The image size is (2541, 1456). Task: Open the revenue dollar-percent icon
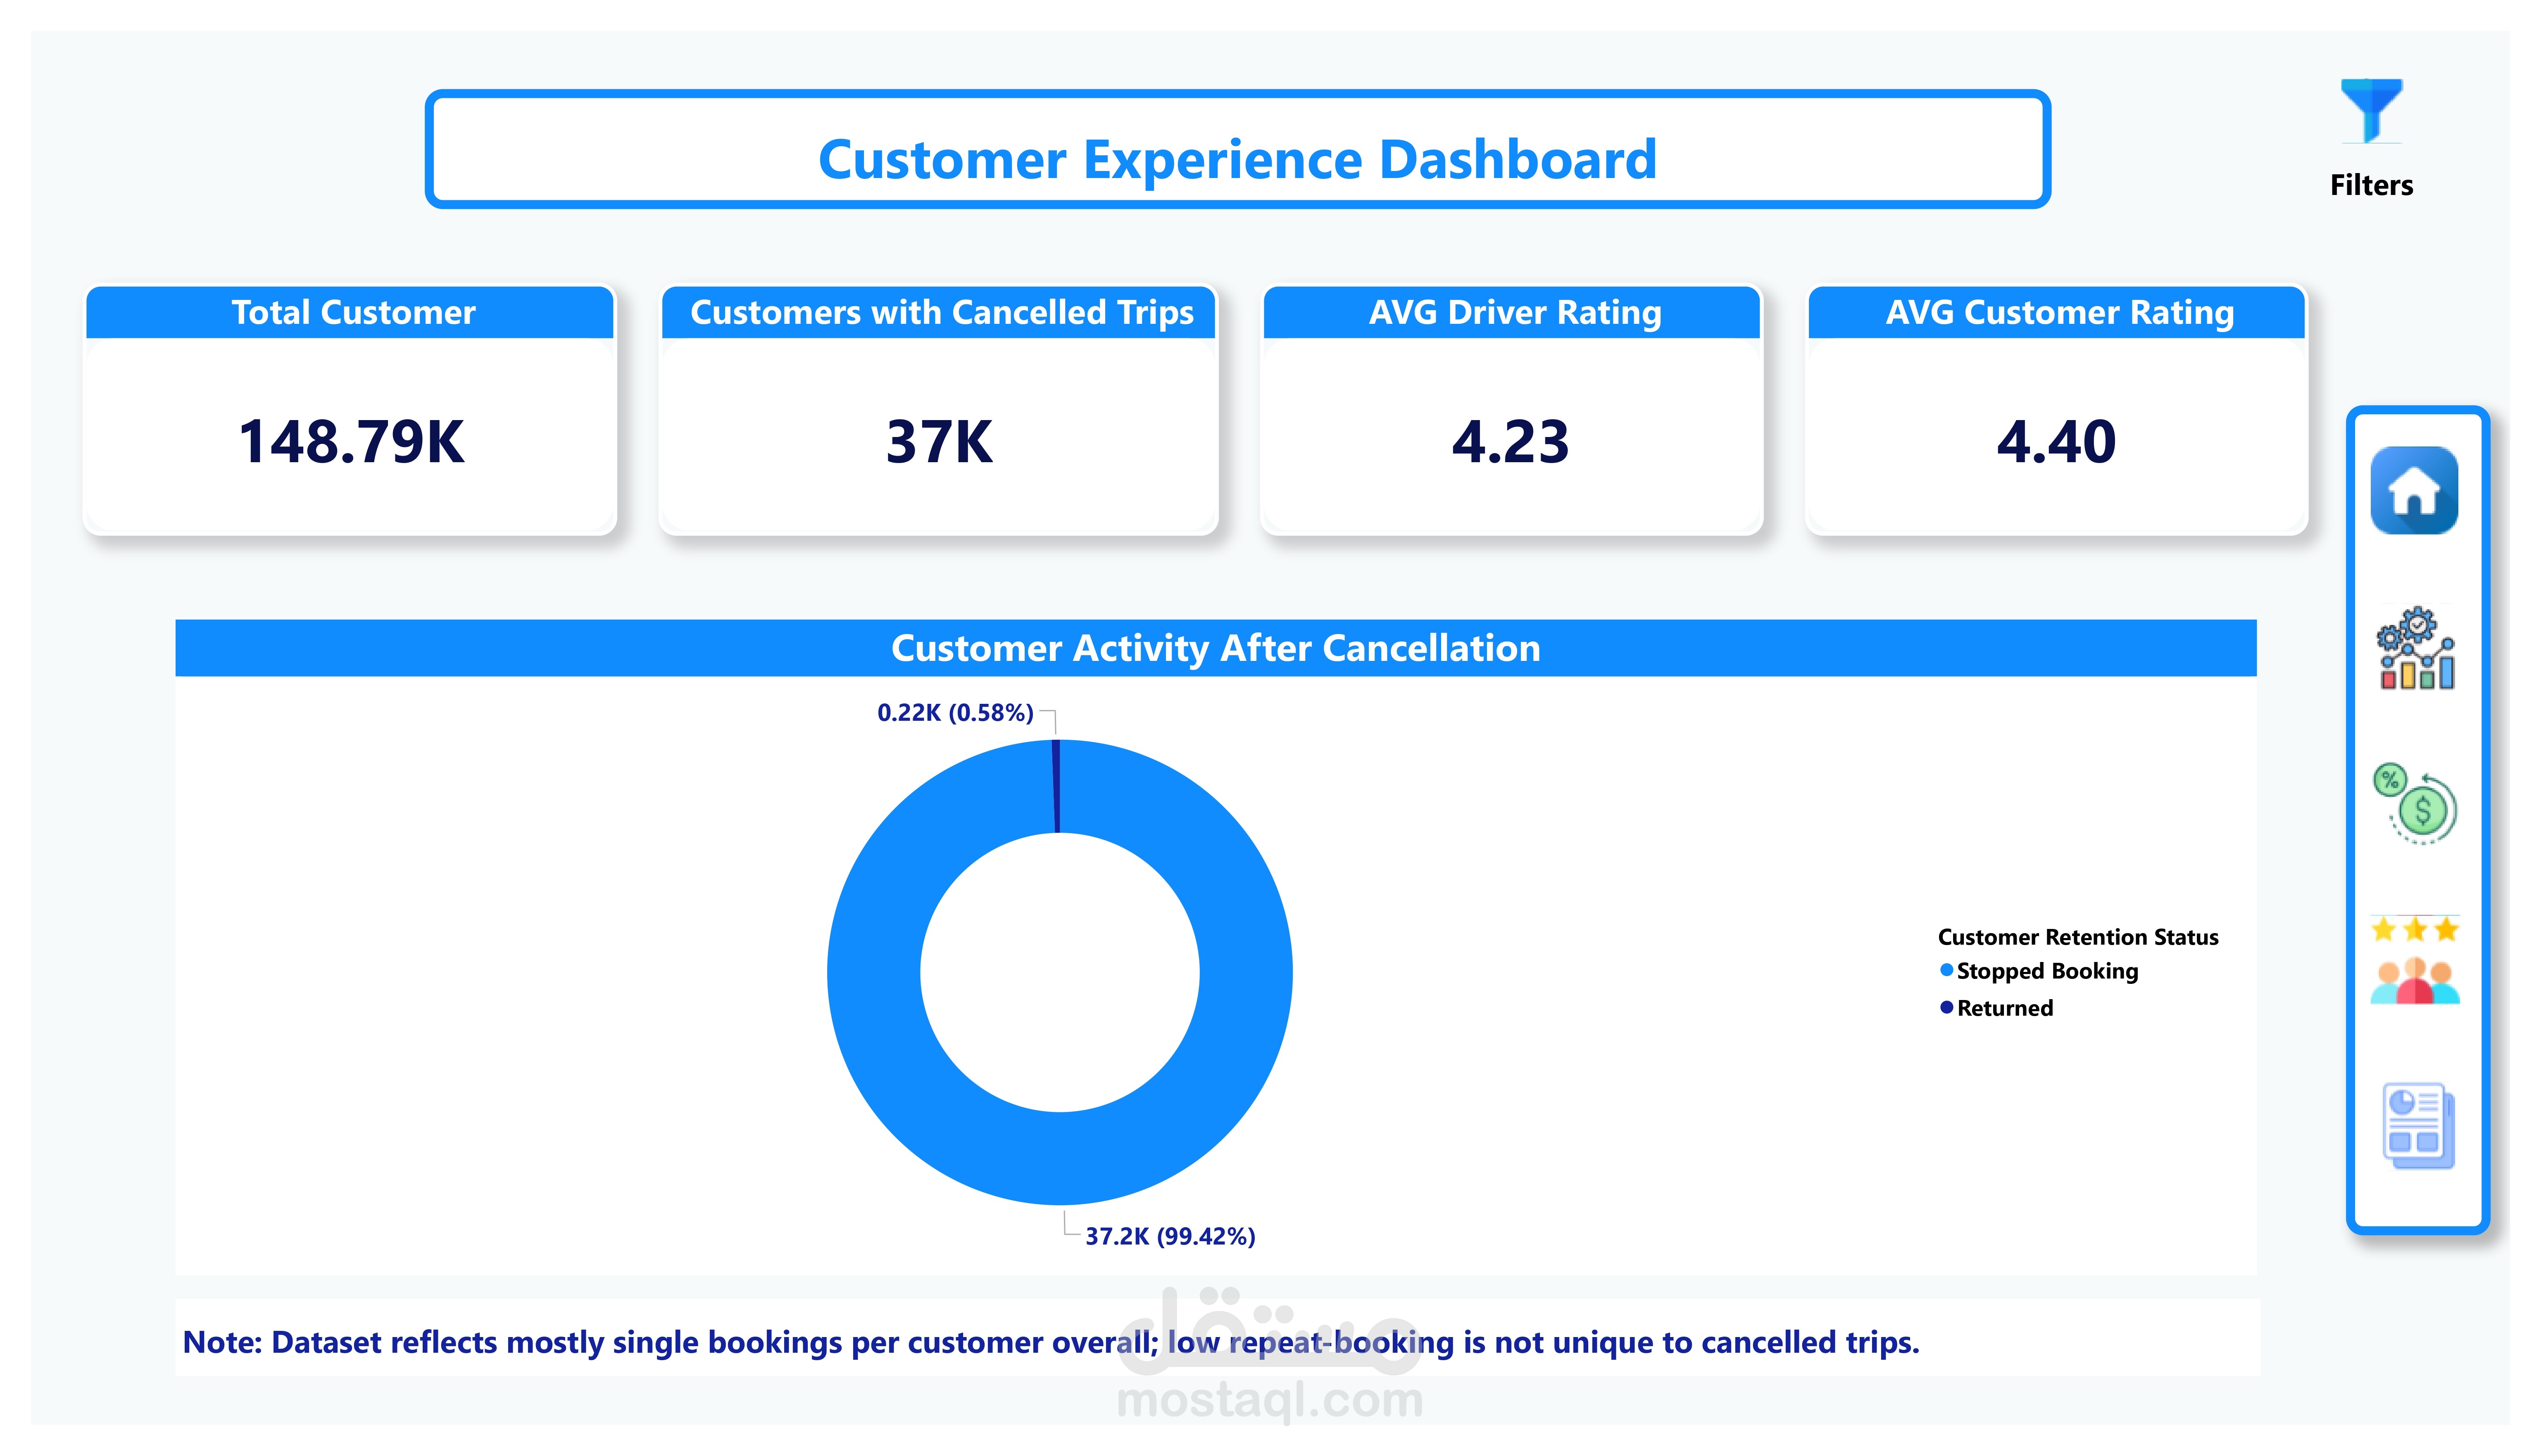(2415, 804)
